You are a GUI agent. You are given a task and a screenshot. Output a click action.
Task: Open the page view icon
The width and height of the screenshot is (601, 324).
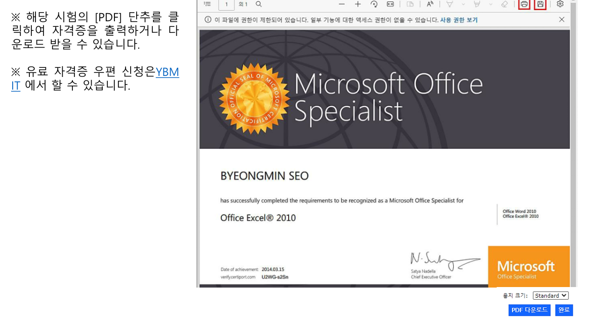coord(410,4)
